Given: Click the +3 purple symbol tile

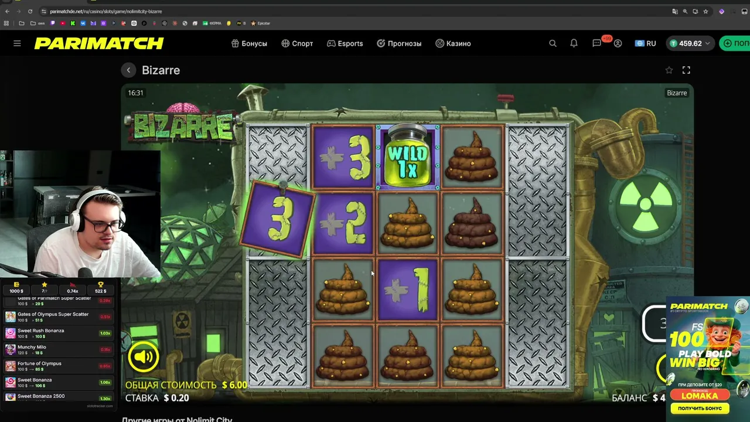Looking at the screenshot, I should tap(343, 157).
